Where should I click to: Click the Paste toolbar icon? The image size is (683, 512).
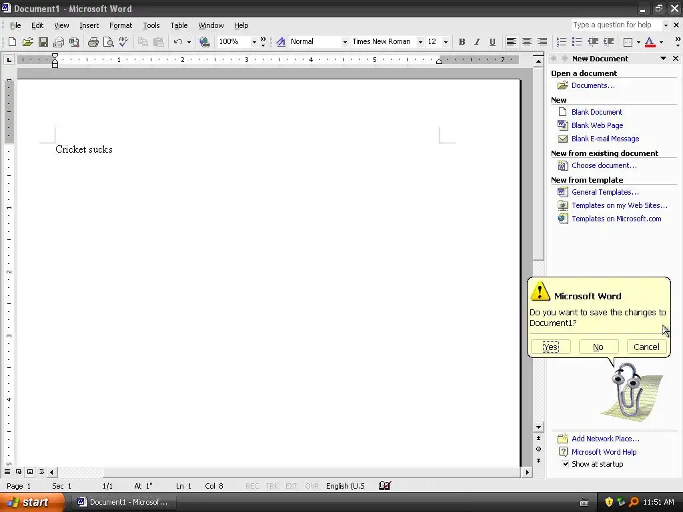[159, 42]
